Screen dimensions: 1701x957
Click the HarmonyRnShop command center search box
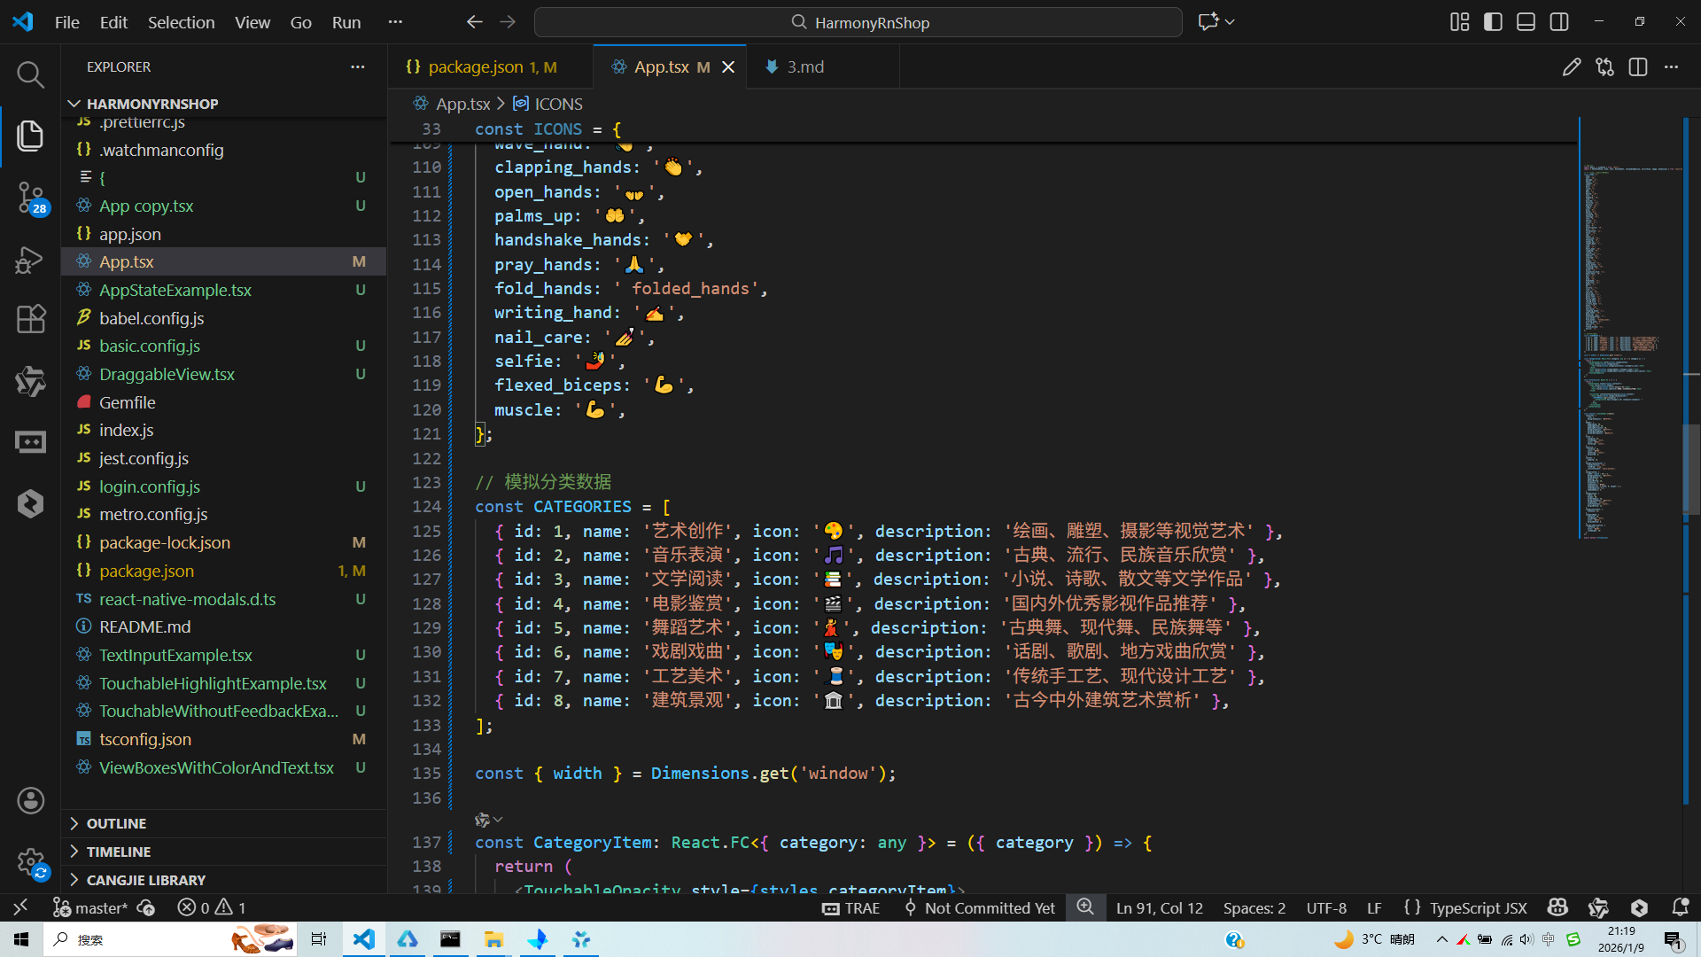tap(858, 22)
